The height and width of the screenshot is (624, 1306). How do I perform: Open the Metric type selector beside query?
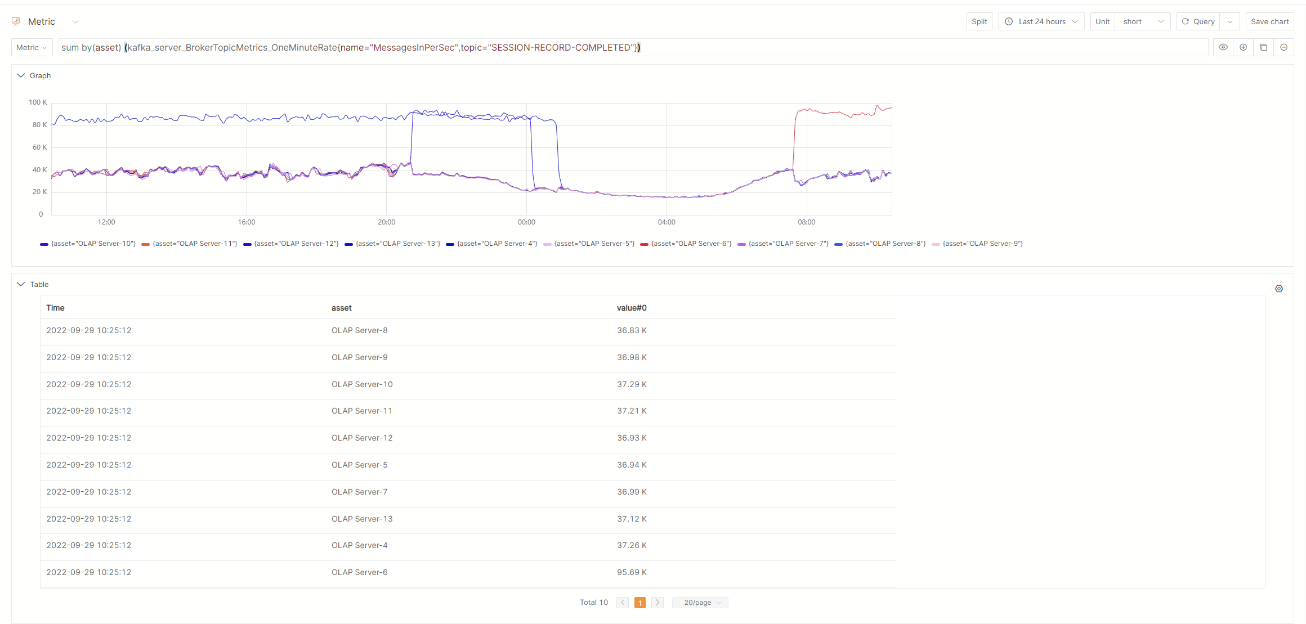(x=32, y=47)
